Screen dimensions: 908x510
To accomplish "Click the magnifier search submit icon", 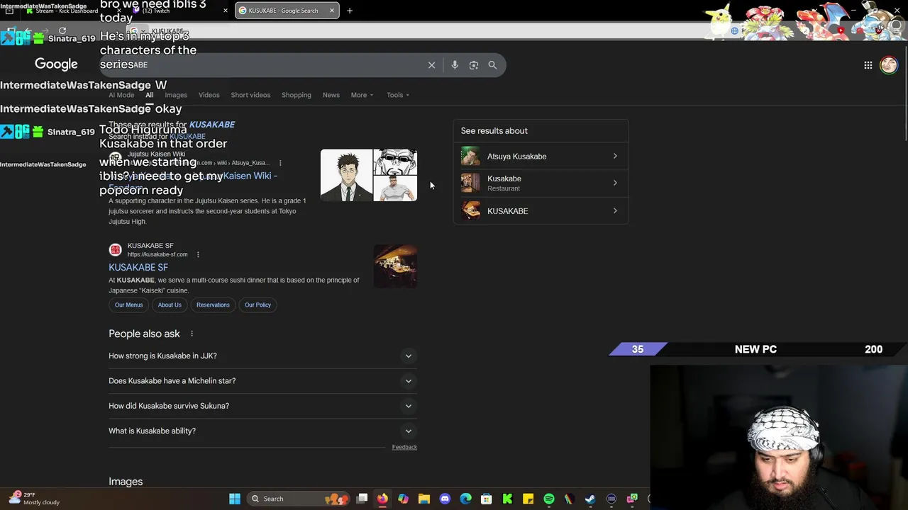I will (492, 65).
